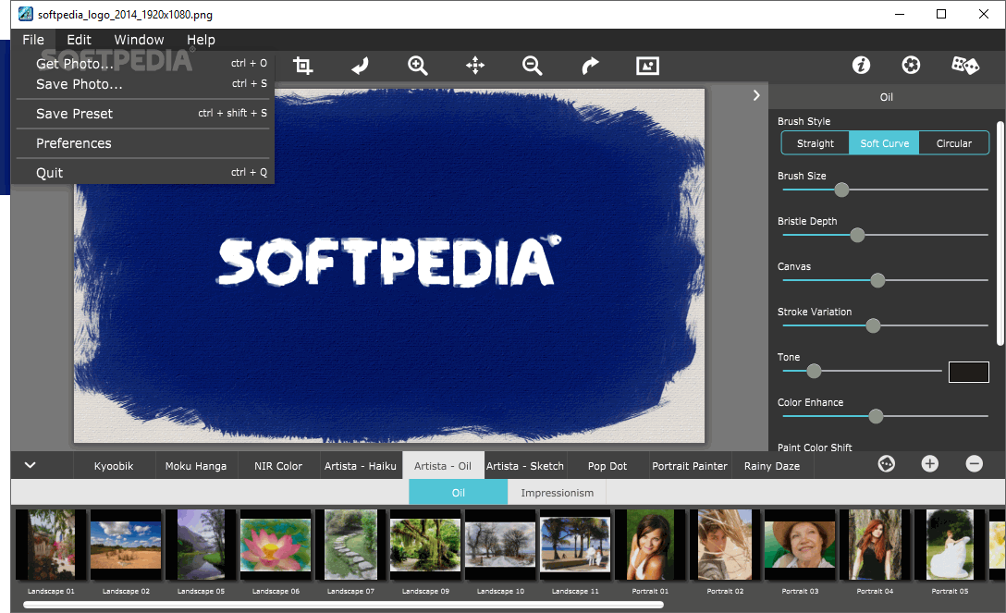
Task: Switch to the Kyoobik effect tab
Action: click(x=114, y=466)
